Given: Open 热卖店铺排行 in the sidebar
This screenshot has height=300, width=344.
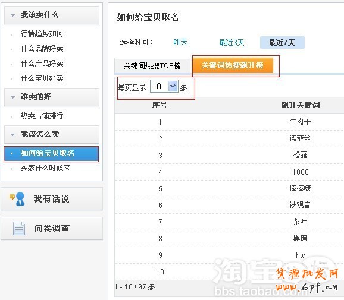Looking at the screenshot, I should (42, 115).
